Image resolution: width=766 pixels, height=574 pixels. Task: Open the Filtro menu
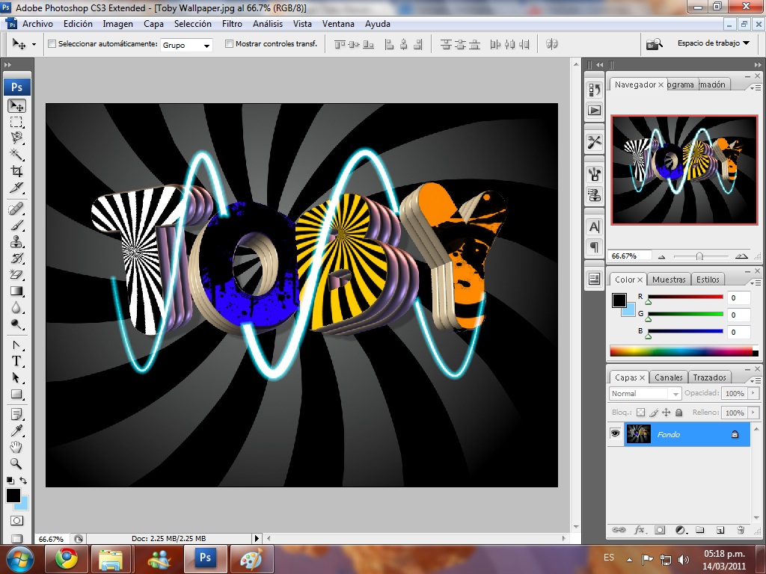[x=232, y=24]
